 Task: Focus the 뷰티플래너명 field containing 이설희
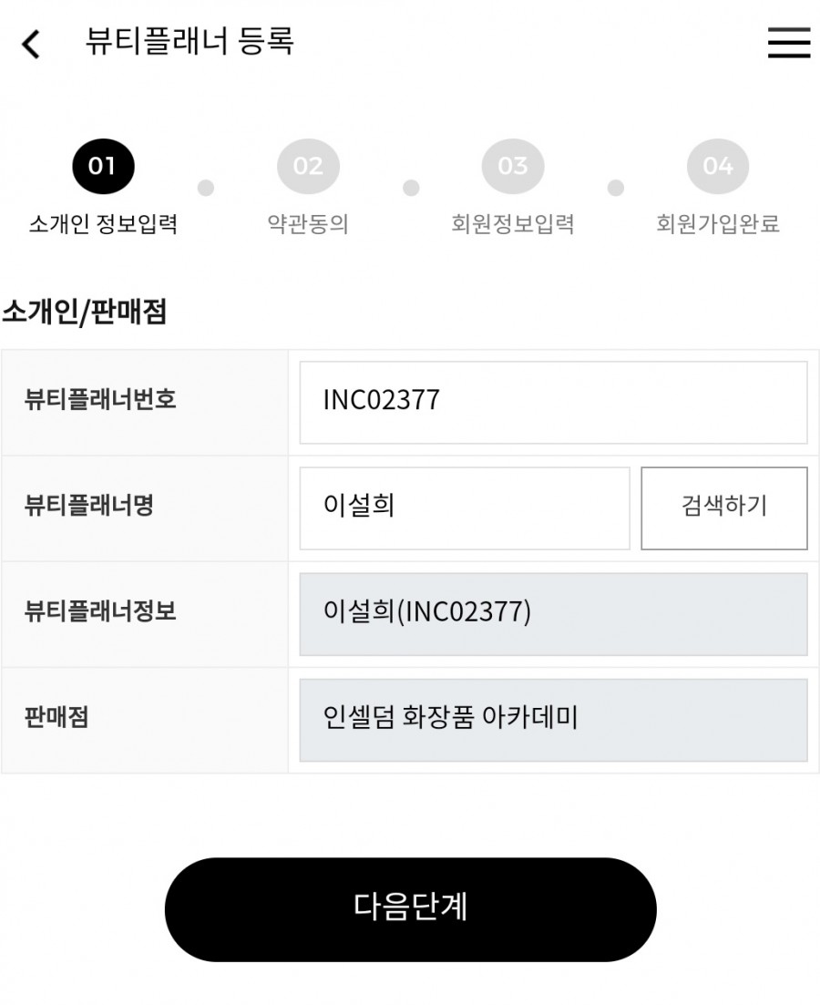(464, 508)
